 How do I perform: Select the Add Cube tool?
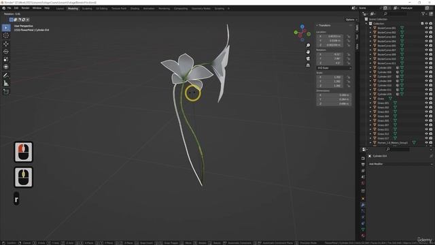[x=6, y=91]
